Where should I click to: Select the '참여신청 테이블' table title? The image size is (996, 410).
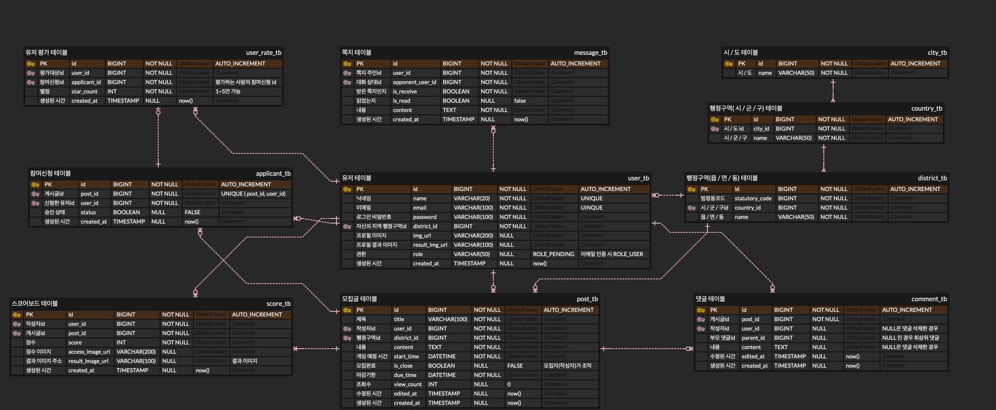pos(50,173)
